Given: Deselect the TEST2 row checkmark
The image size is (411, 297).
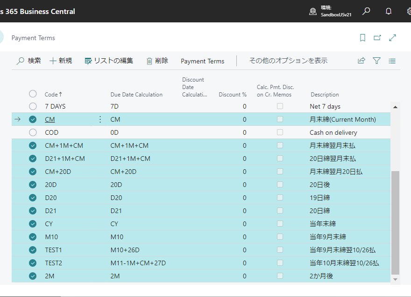Looking at the screenshot, I should coord(33,263).
